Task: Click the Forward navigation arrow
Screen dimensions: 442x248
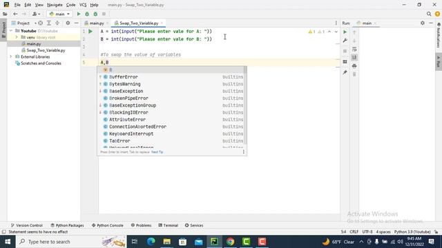Action: [23, 14]
